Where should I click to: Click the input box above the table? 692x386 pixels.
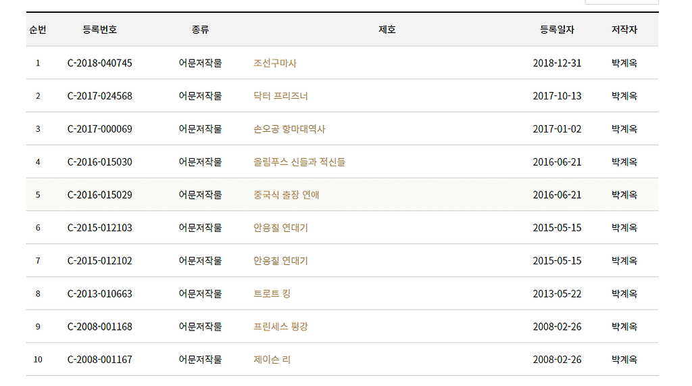point(622,2)
